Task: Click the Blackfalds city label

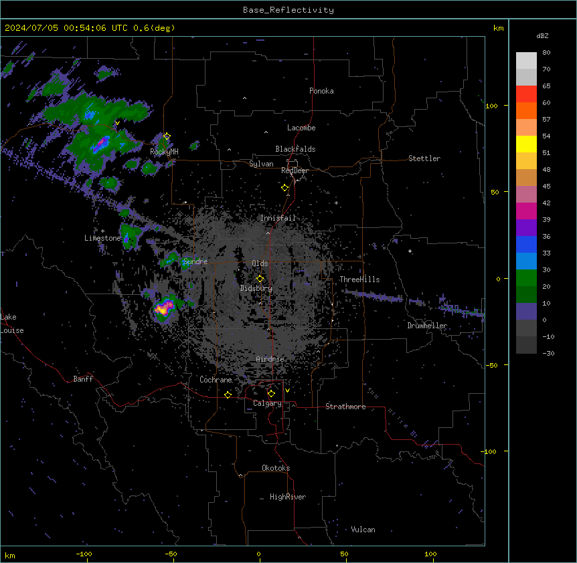Action: tap(295, 149)
